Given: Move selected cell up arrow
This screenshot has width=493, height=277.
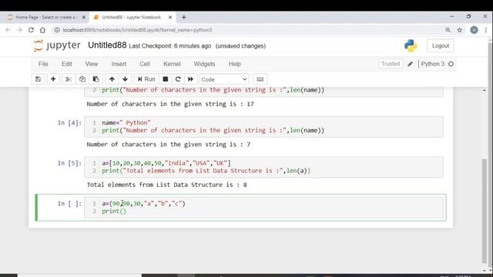Looking at the screenshot, I should pyautogui.click(x=112, y=79).
